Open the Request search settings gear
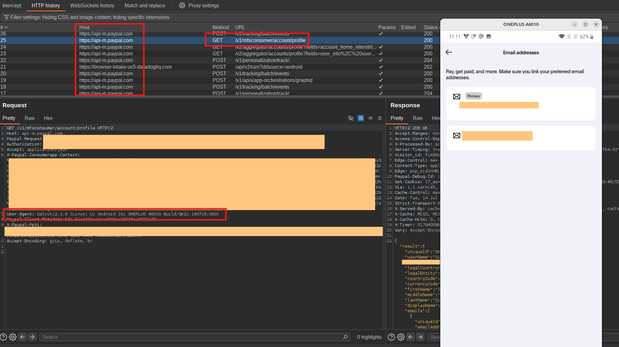Screen dimensions: 619x347 (13, 337)
